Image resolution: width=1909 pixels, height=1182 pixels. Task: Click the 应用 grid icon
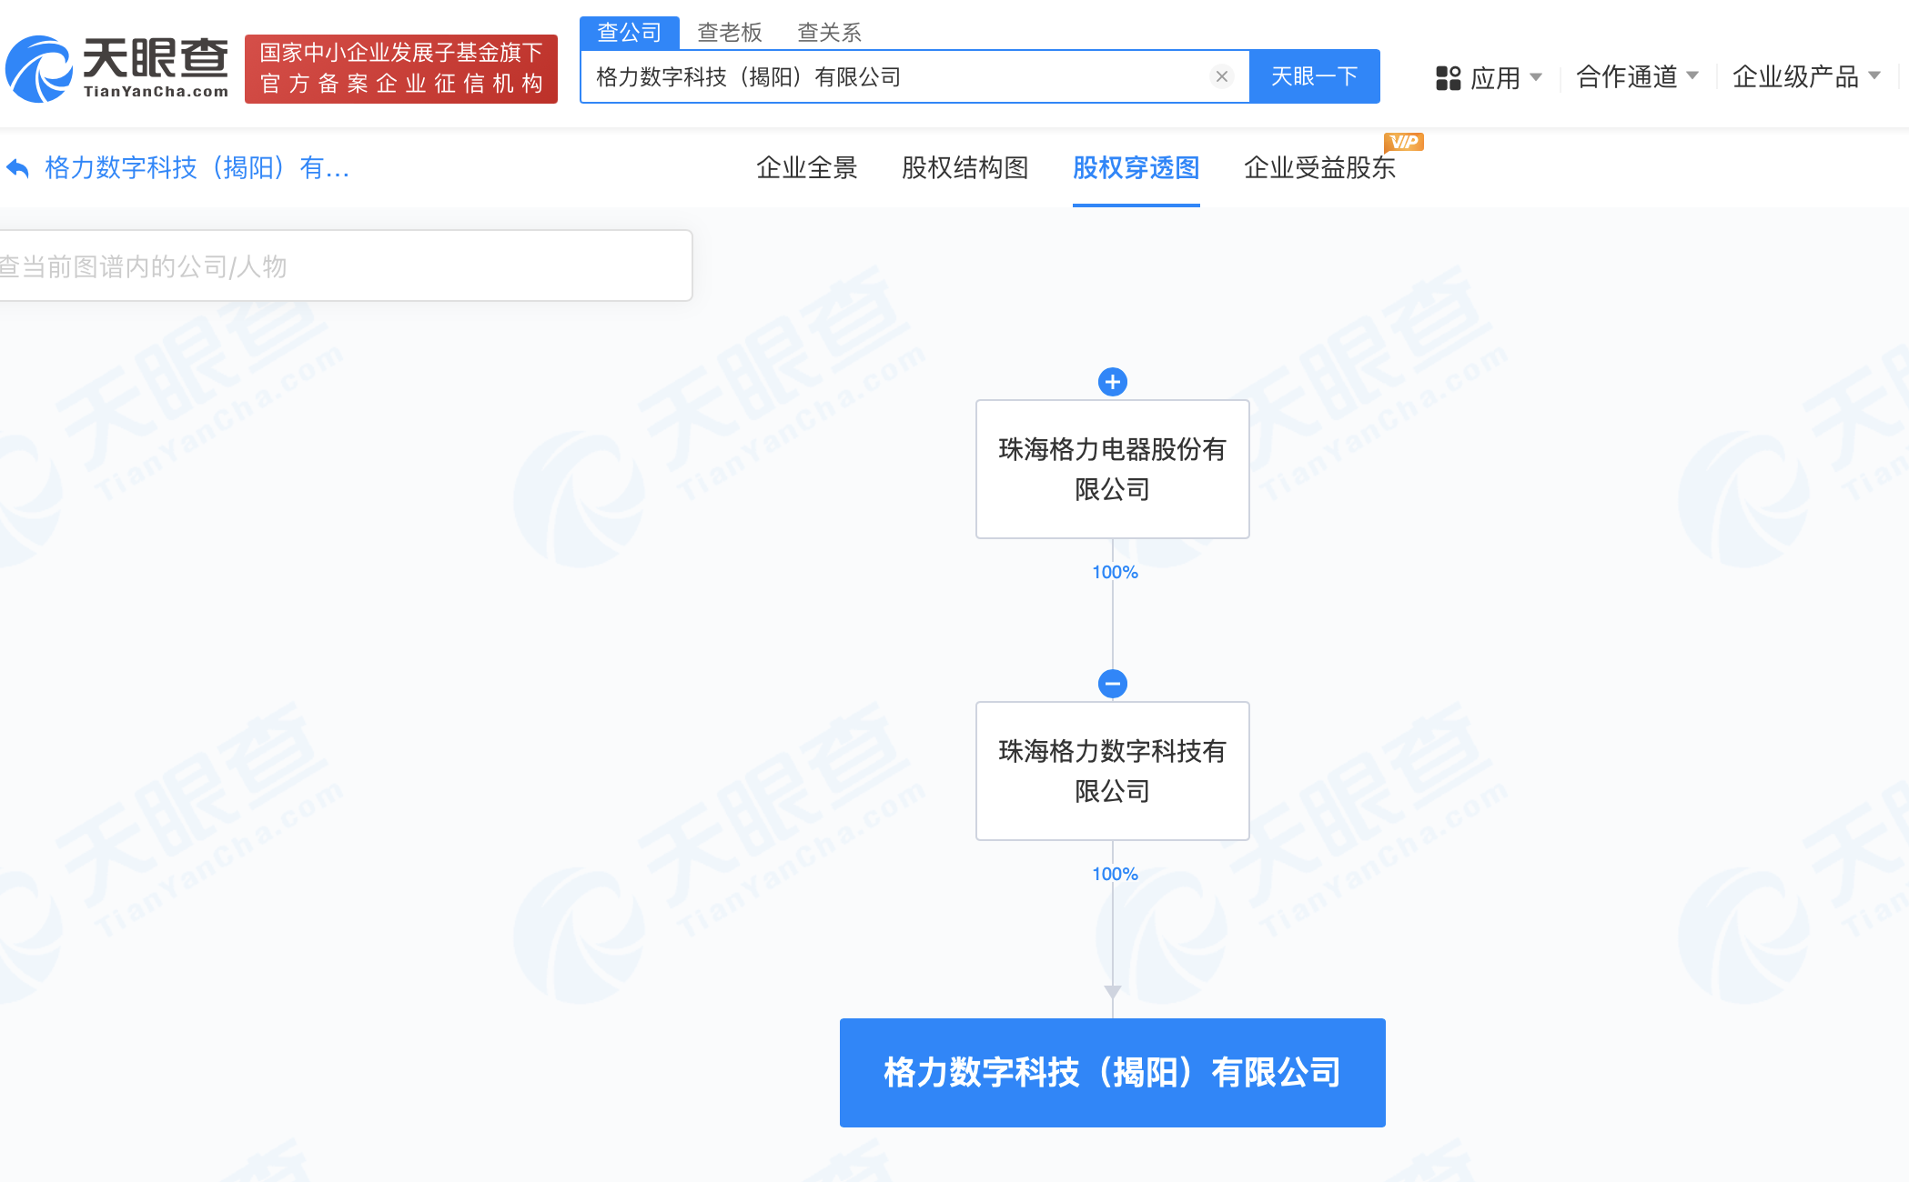pos(1448,78)
